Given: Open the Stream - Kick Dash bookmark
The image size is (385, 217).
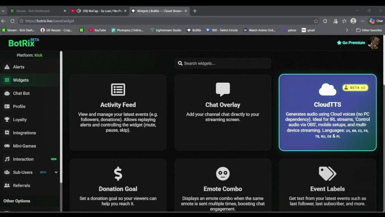Looking at the screenshot, I should [x=18, y=30].
